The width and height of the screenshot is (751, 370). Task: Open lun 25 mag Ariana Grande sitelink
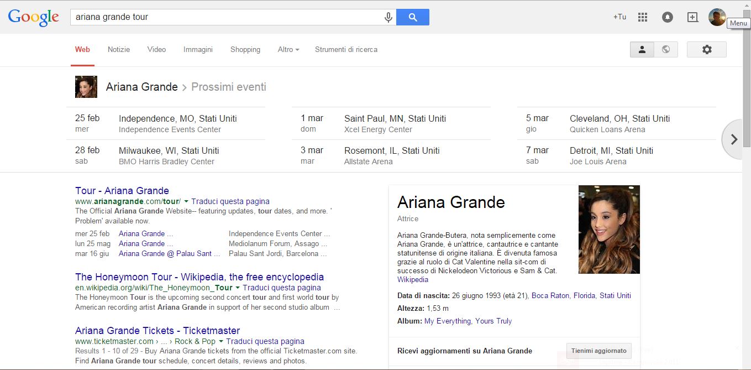click(x=146, y=243)
